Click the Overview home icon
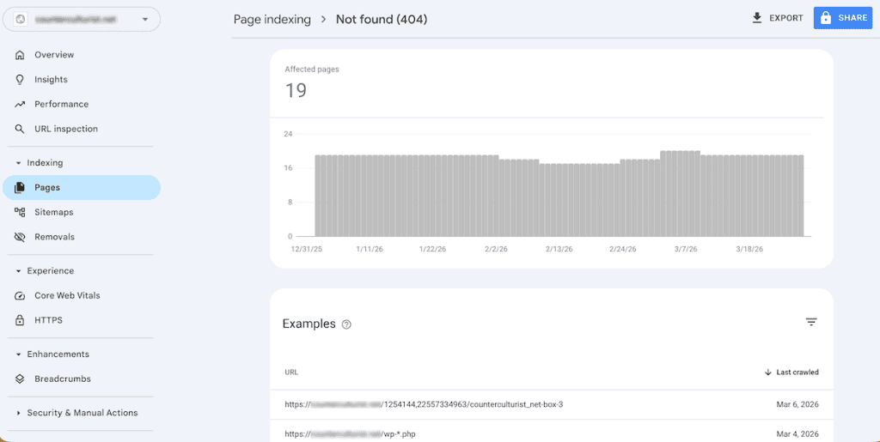The height and width of the screenshot is (442, 880). (x=20, y=55)
